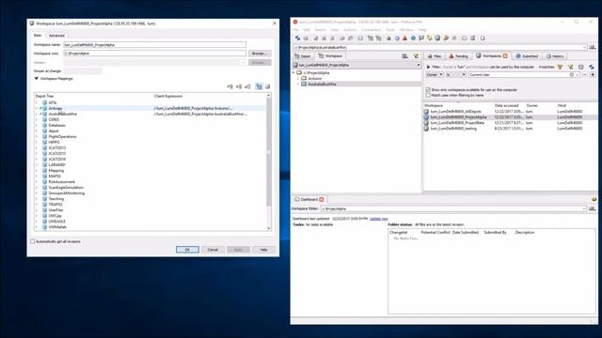The image size is (602, 338).
Task: Open Pending changelists via red triangle toolbar icon
Action: click(404, 38)
